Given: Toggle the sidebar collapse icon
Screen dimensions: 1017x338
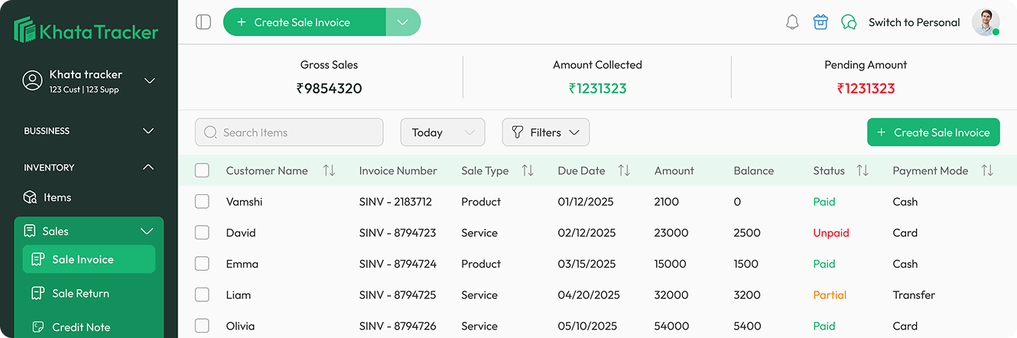Looking at the screenshot, I should tap(203, 22).
